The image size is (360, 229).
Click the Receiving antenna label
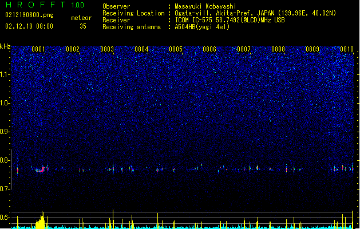(x=132, y=27)
